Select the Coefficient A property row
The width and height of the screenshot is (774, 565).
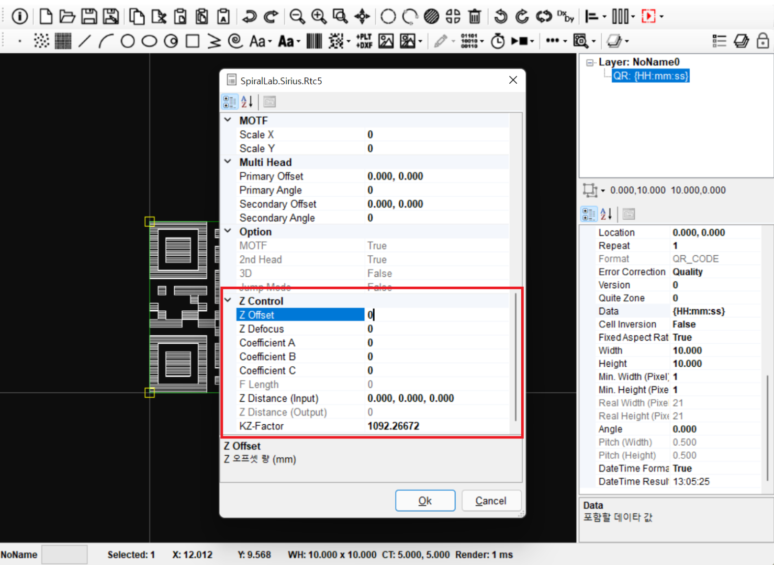(373, 343)
